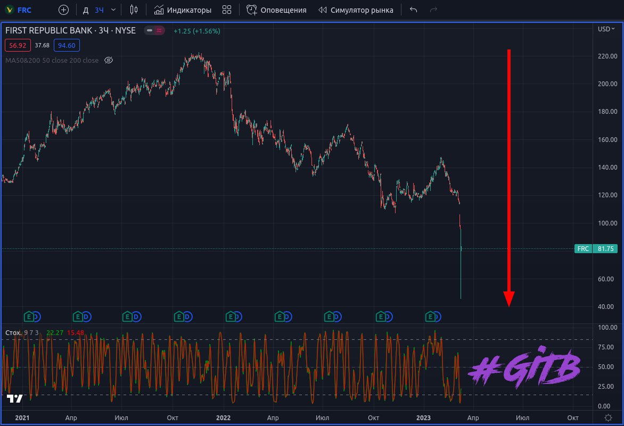The image size is (624, 426).
Task: Click the blue 94.60 buy price box
Action: [x=67, y=45]
